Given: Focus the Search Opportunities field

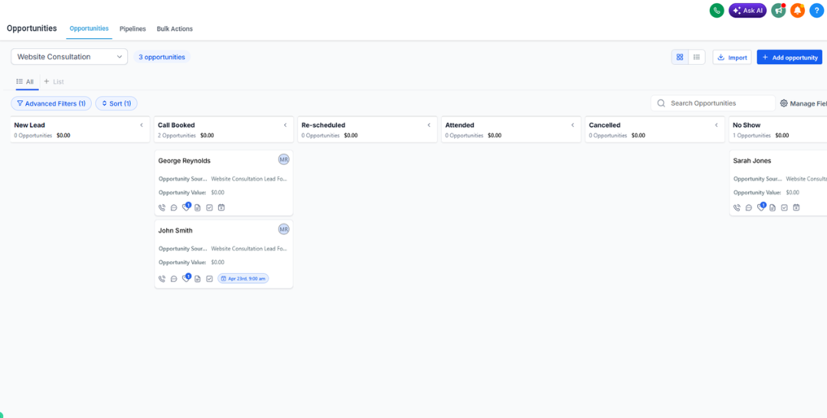Looking at the screenshot, I should point(713,103).
